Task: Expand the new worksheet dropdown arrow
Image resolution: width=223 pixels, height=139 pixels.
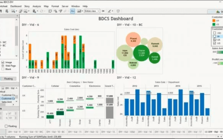Action: click(x=16, y=11)
